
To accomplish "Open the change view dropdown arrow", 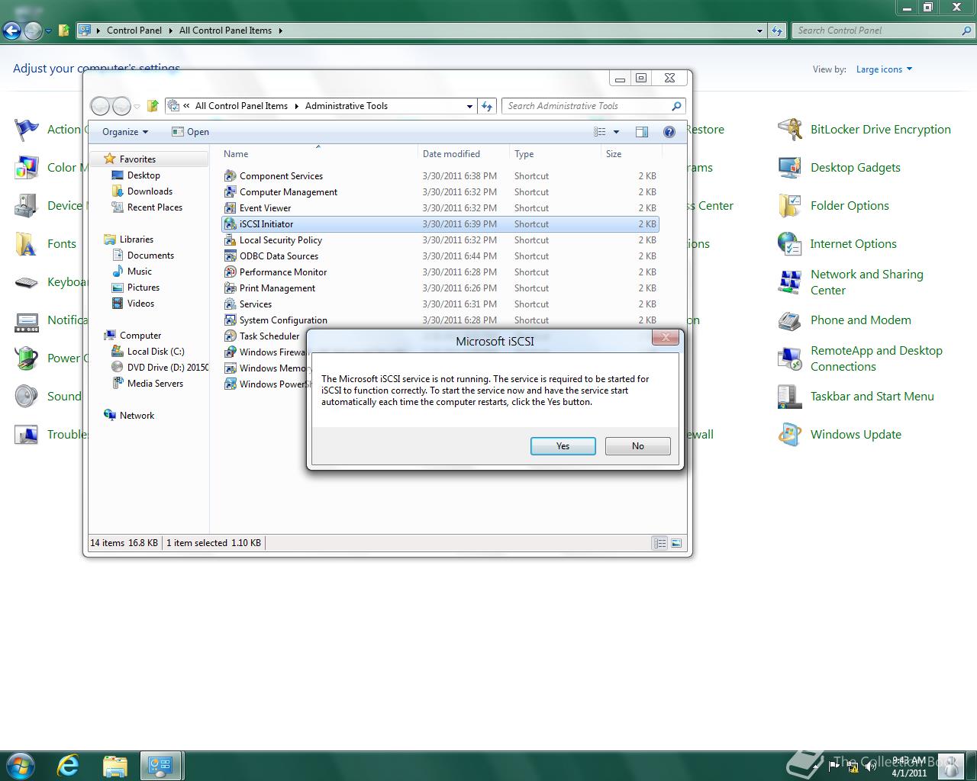I will pyautogui.click(x=617, y=132).
